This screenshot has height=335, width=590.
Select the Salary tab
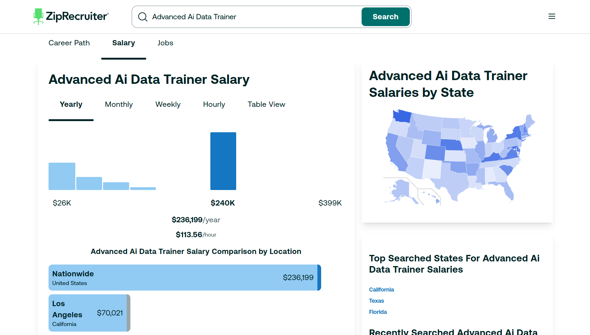point(124,43)
